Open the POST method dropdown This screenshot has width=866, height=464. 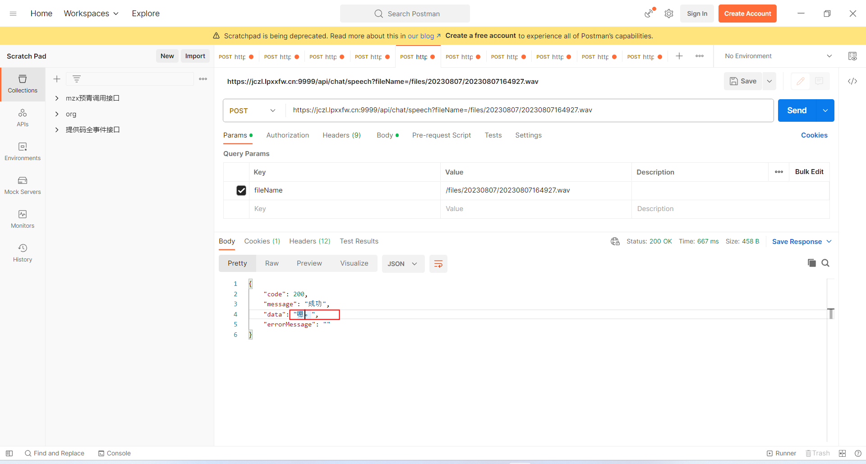(253, 110)
